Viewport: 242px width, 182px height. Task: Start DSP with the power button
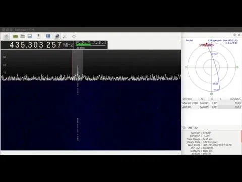[x=6, y=36]
